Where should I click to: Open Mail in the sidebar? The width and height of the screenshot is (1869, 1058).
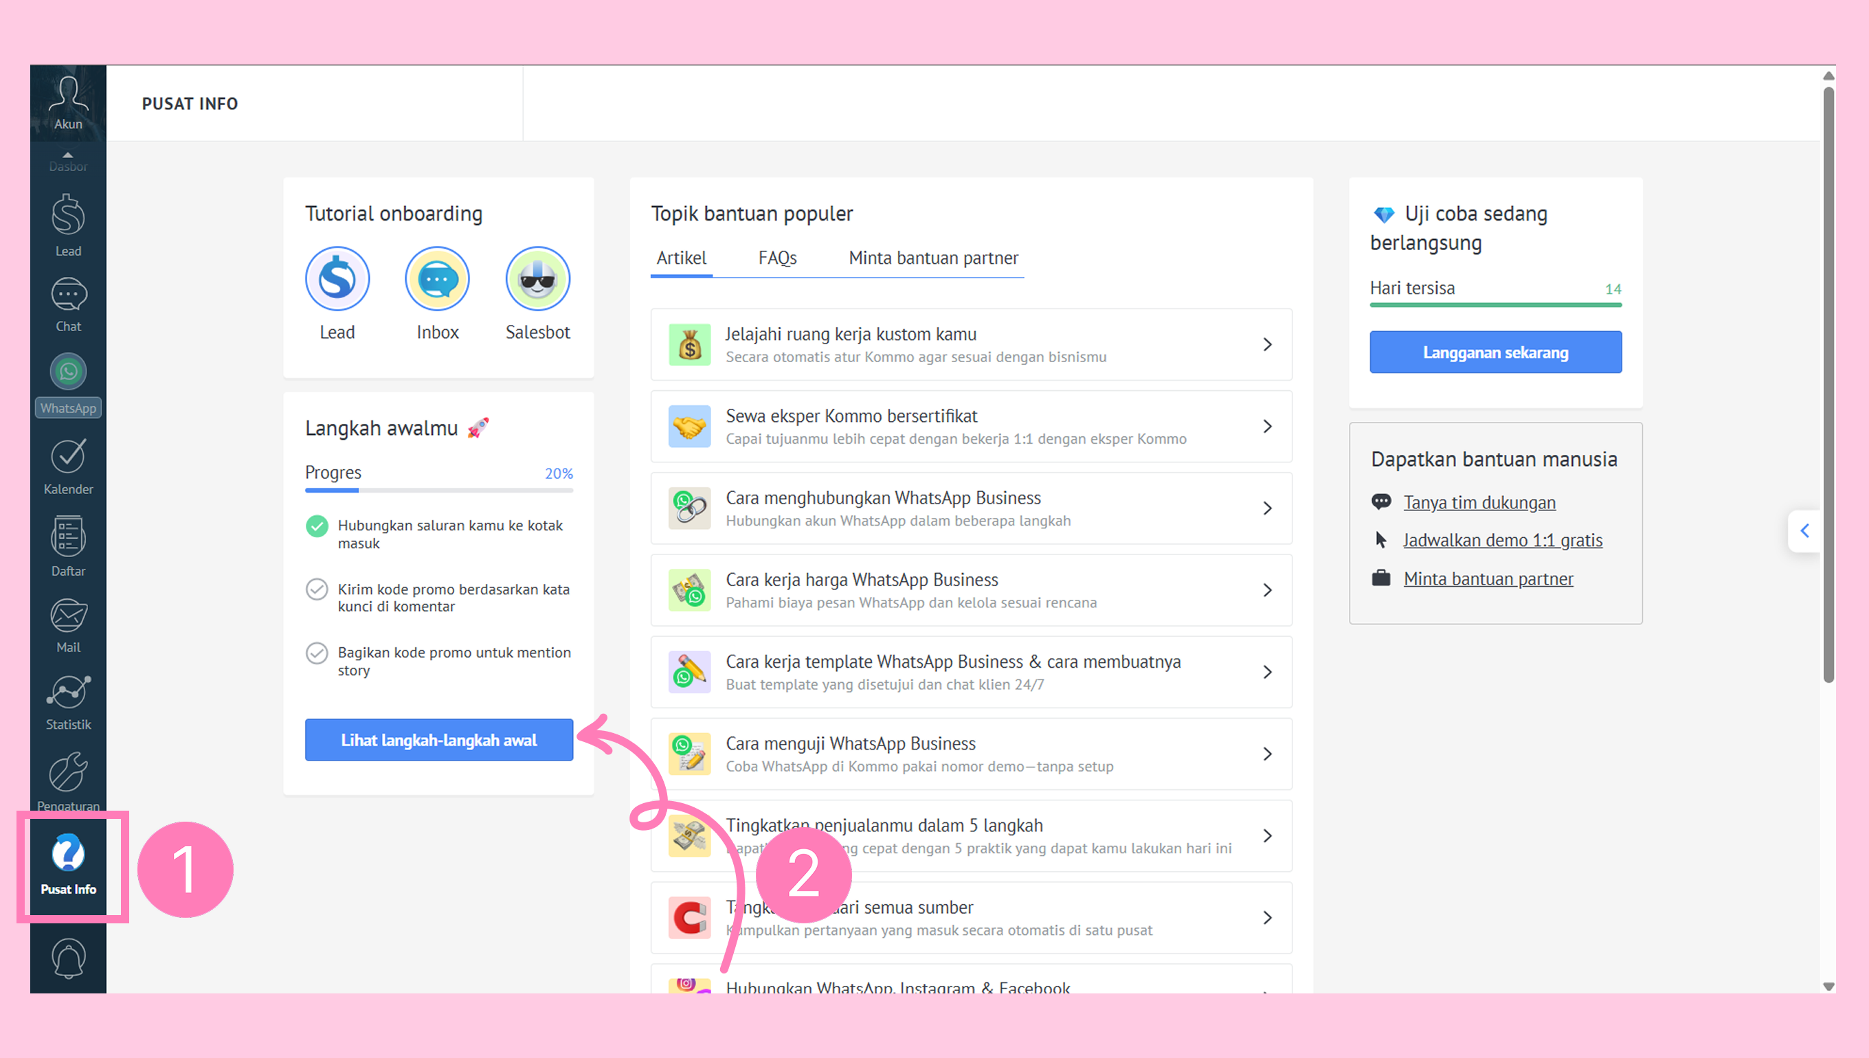pyautogui.click(x=68, y=626)
